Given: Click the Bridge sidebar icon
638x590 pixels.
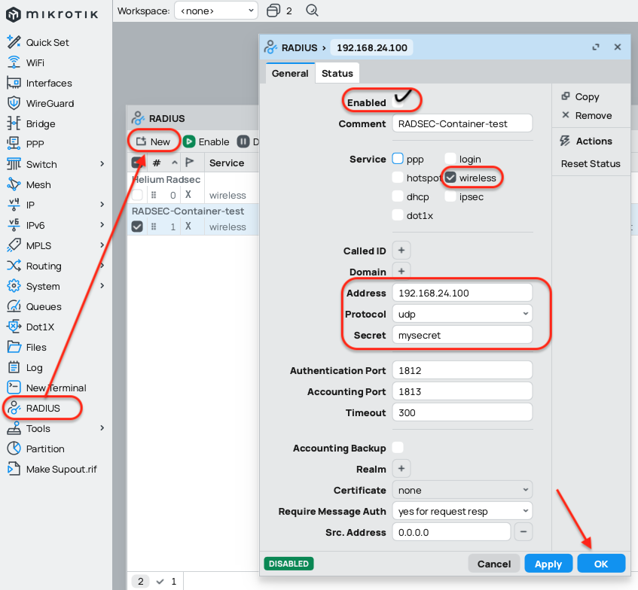Looking at the screenshot, I should click(x=14, y=123).
